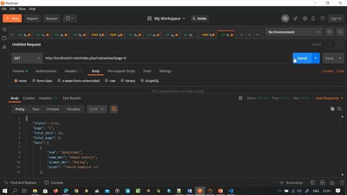Open Word from the taskbar
Image resolution: width=347 pixels, height=195 pixels.
(189, 191)
